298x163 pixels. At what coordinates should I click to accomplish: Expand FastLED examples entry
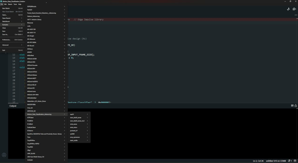point(46,10)
